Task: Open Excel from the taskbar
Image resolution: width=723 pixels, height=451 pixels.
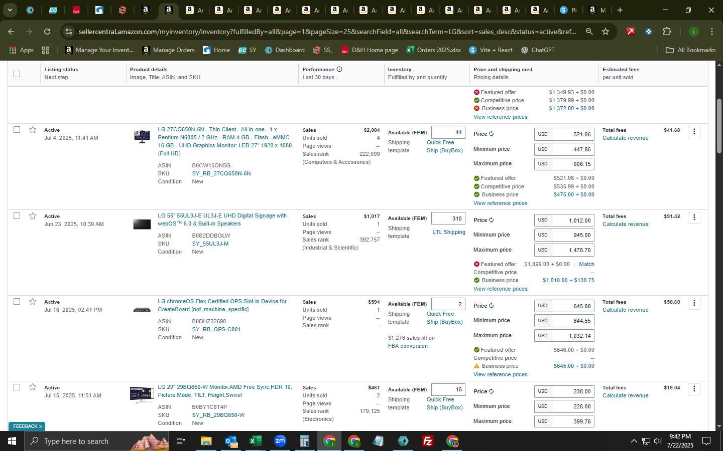Action: click(255, 441)
